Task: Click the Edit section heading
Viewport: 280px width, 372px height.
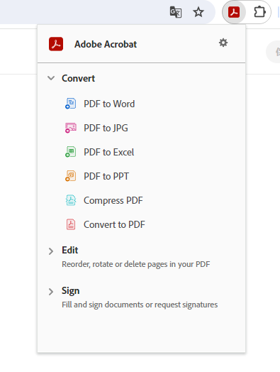Action: pos(70,250)
